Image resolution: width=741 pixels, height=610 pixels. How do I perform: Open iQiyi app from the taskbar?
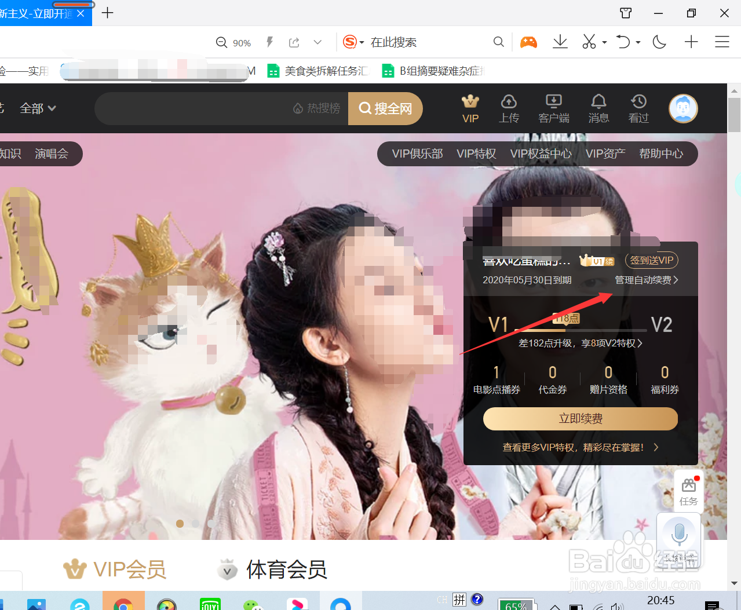(210, 604)
